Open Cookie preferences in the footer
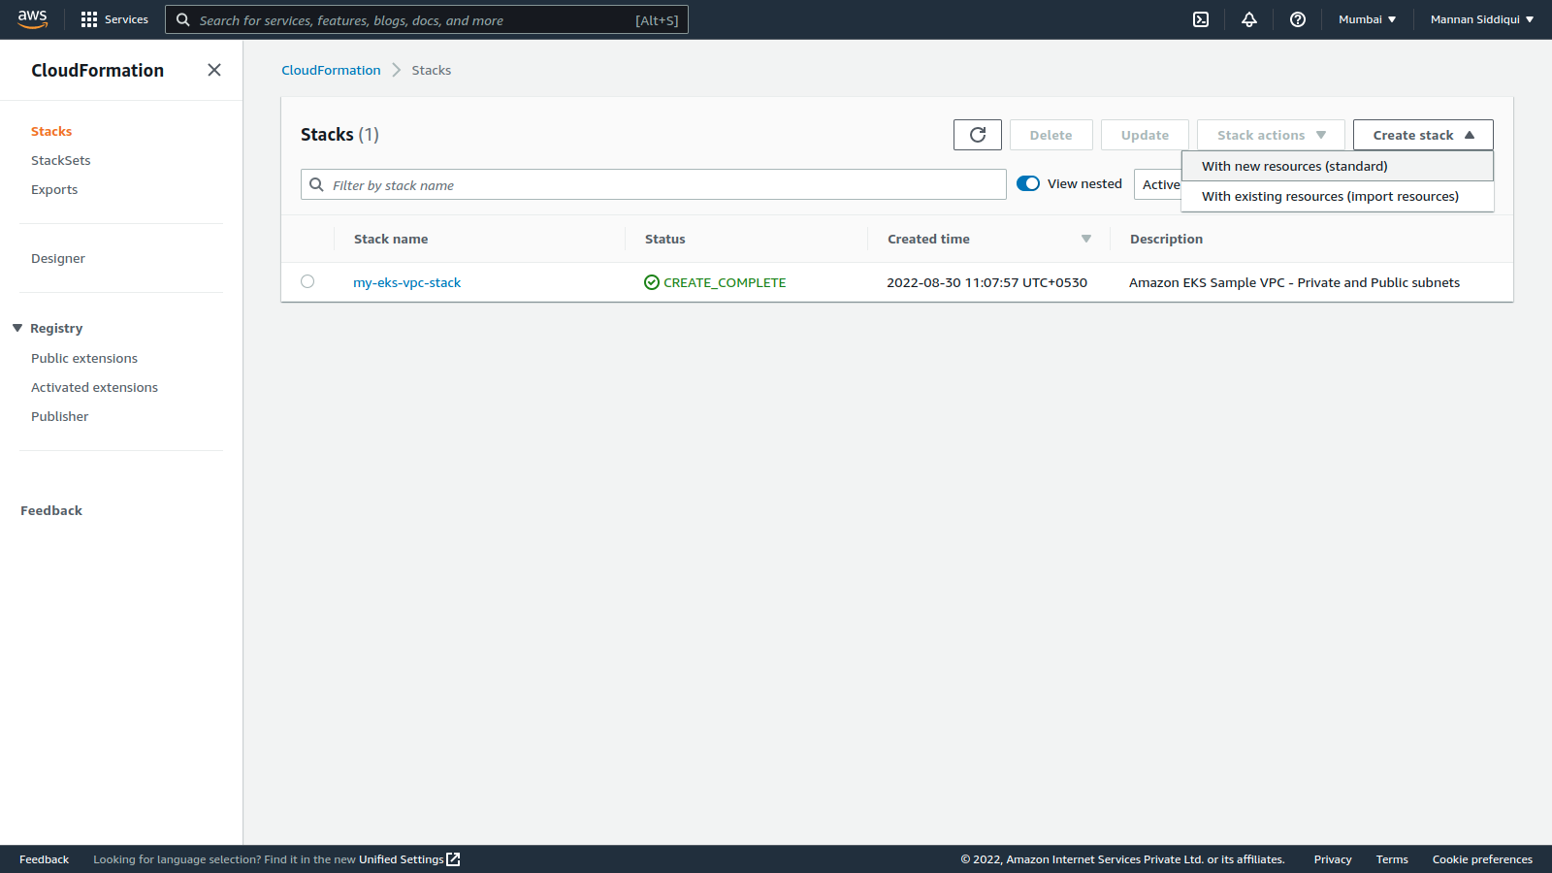This screenshot has width=1552, height=873. point(1482,858)
